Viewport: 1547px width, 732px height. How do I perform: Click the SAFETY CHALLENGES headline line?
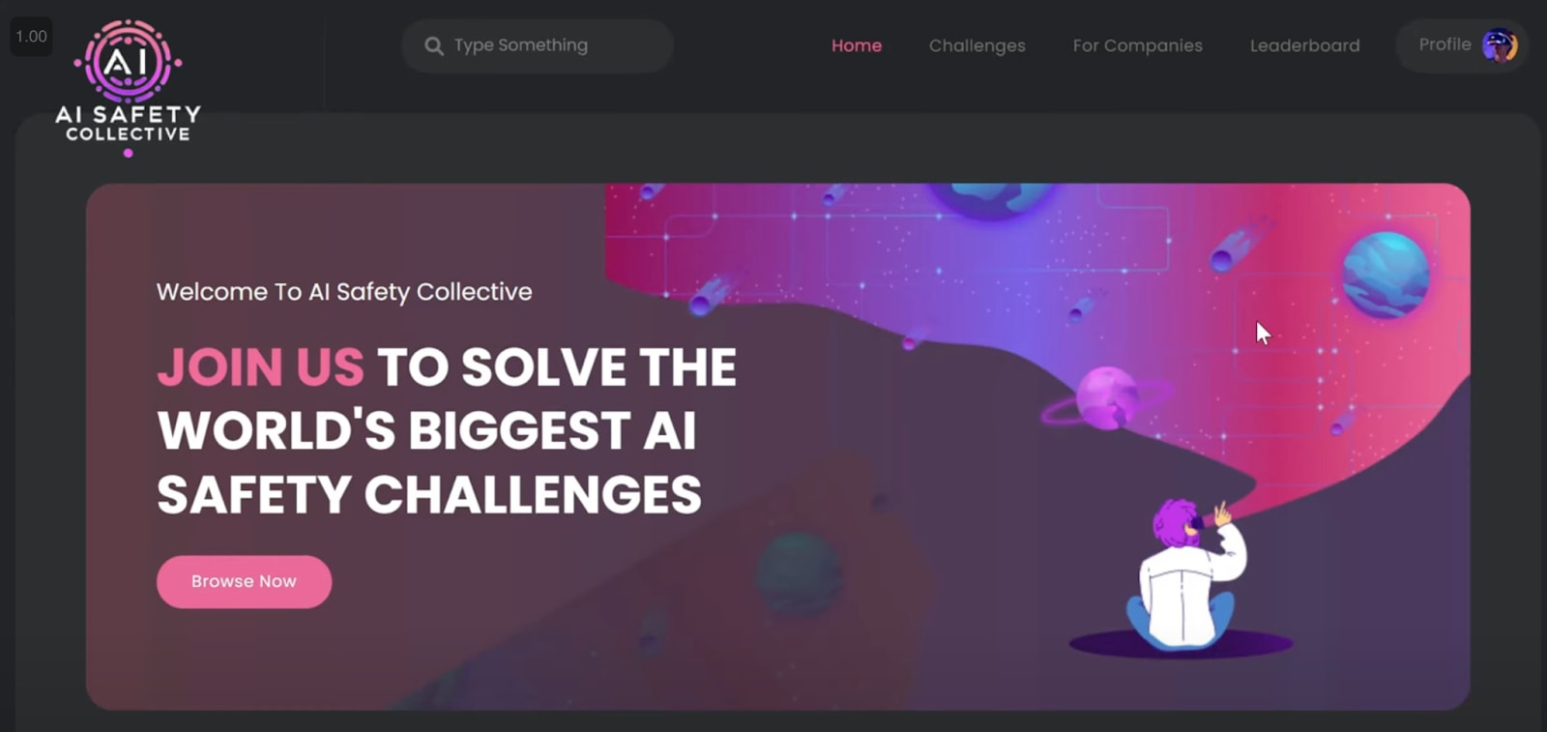click(429, 495)
